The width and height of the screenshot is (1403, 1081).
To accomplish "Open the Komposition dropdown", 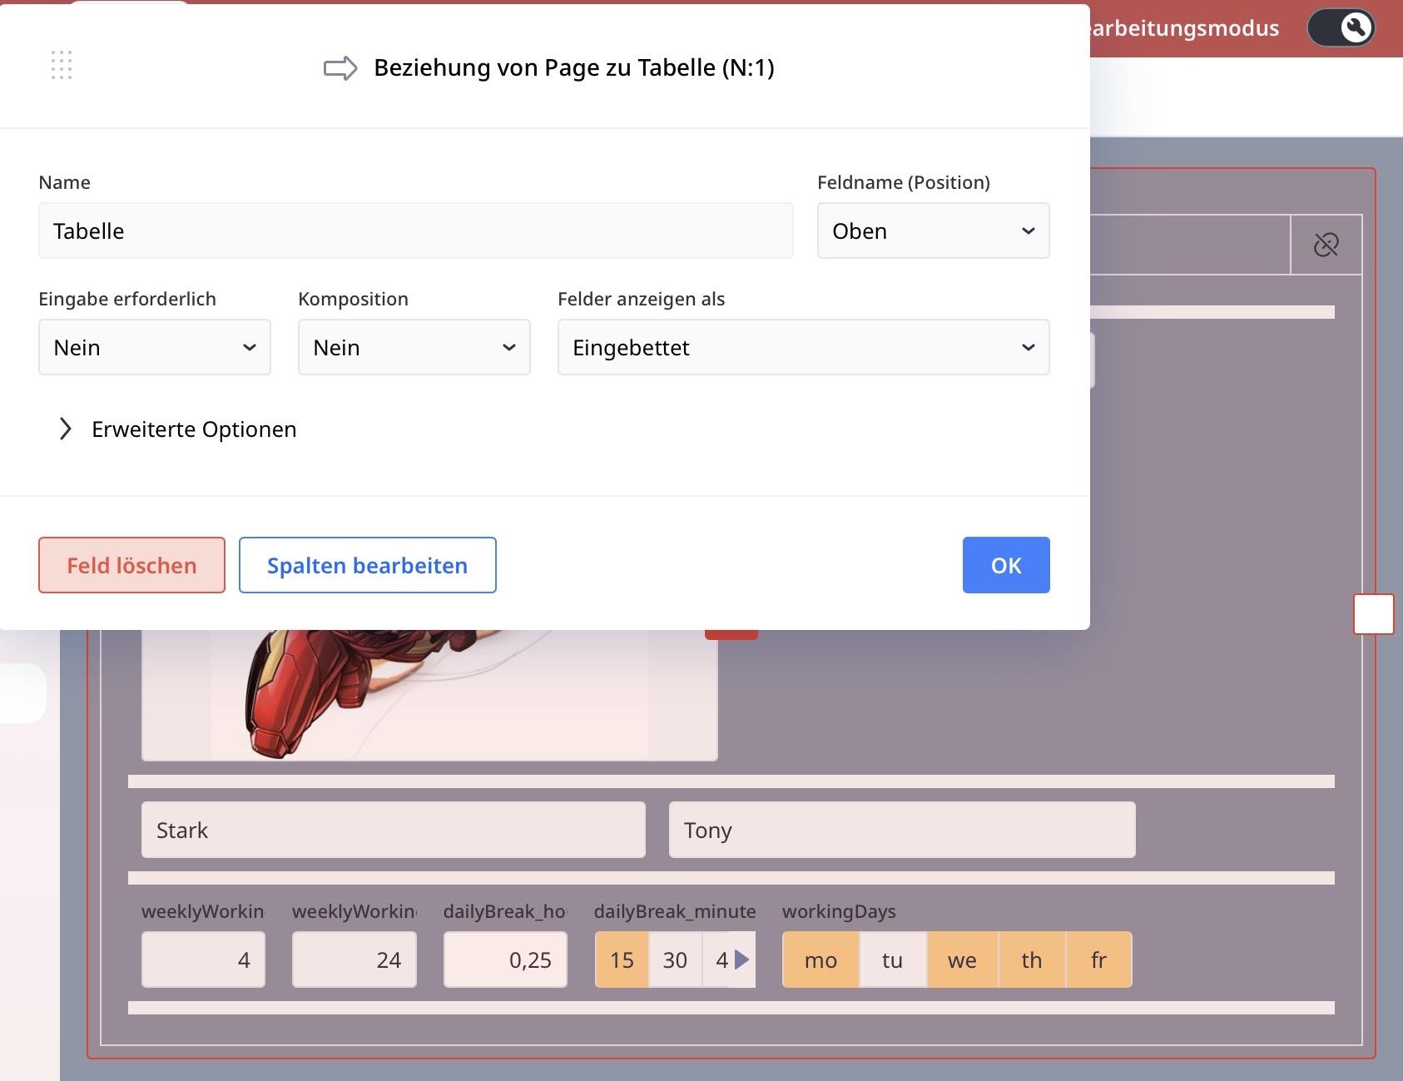I will point(414,347).
